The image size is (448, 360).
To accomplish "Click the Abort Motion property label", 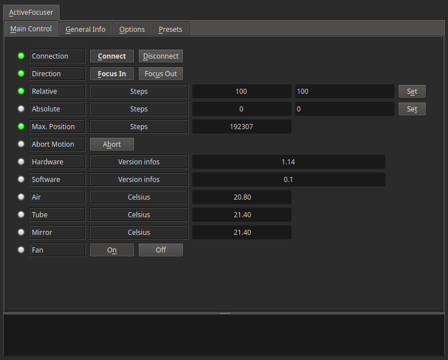I will coord(57,144).
